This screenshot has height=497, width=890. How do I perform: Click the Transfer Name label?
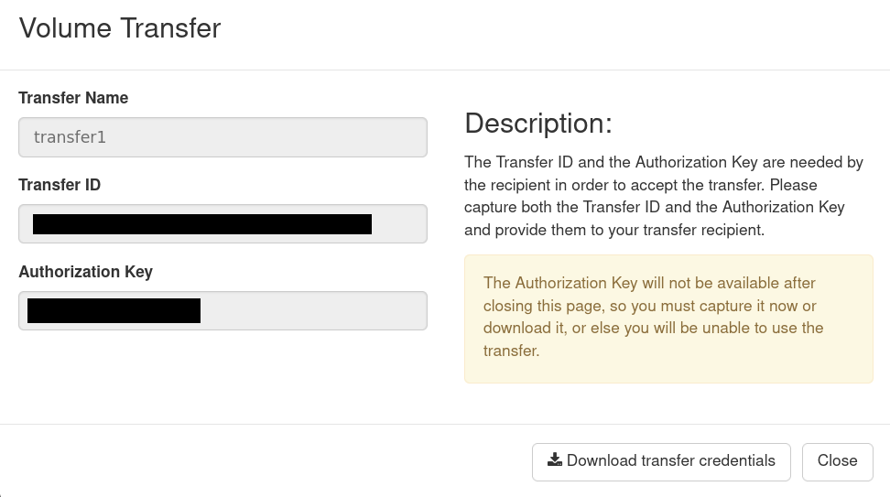[73, 98]
